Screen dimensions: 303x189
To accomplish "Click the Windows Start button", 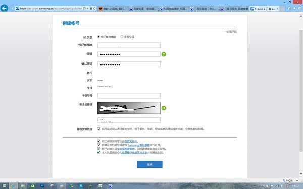I will pos(4,186).
